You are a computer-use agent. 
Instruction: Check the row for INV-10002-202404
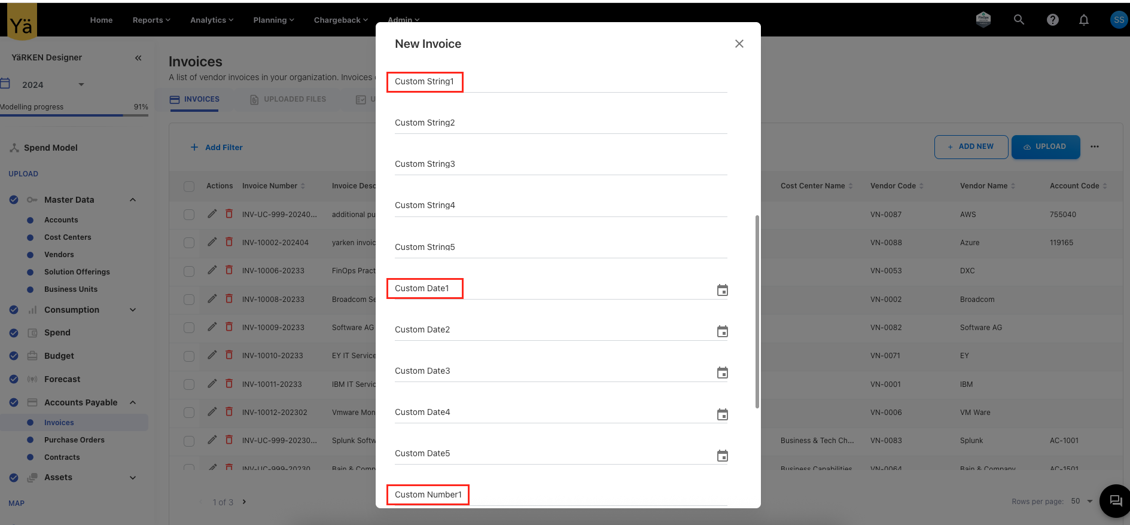(189, 243)
